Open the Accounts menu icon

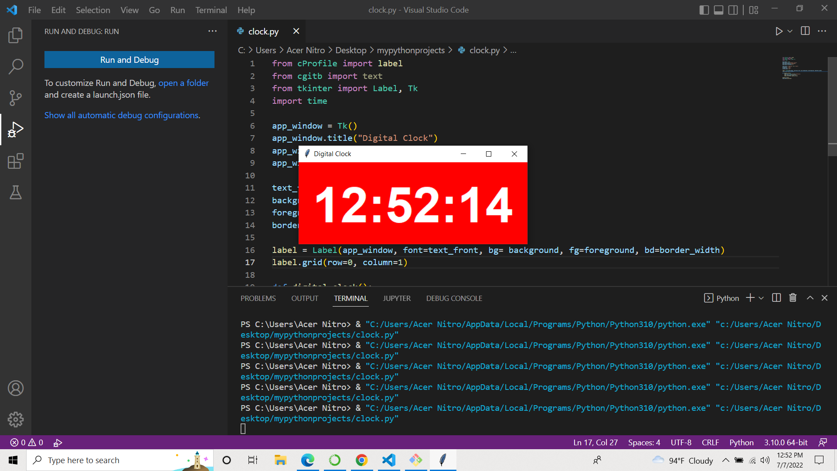pyautogui.click(x=16, y=388)
